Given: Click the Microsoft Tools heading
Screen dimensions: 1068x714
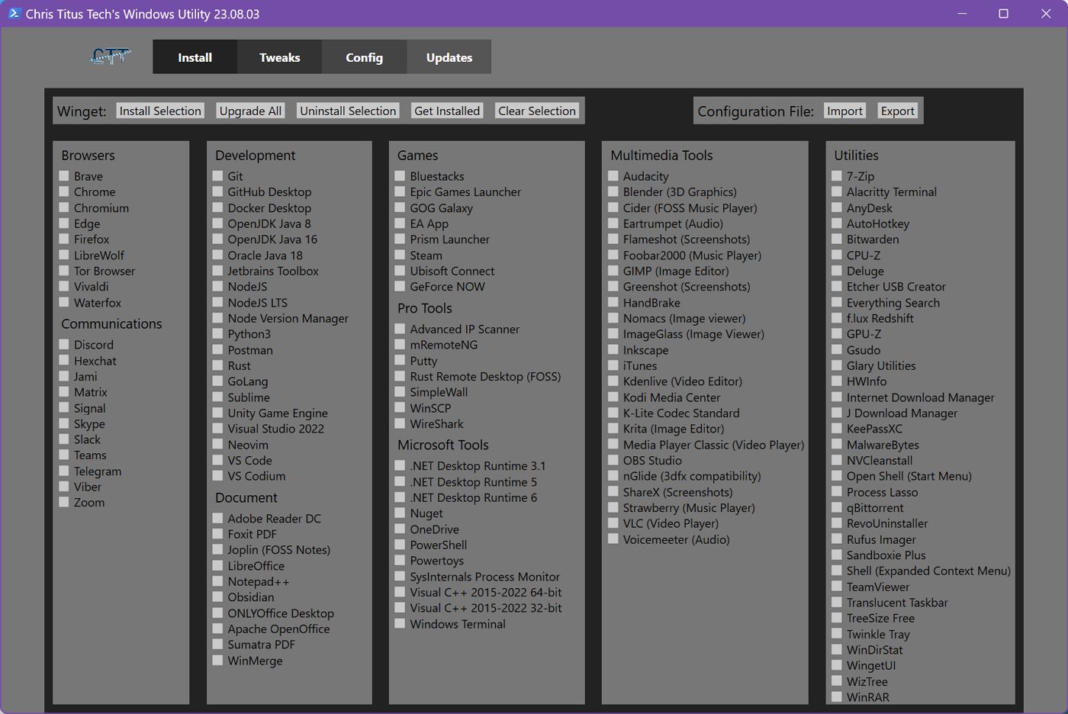Looking at the screenshot, I should click(x=442, y=445).
